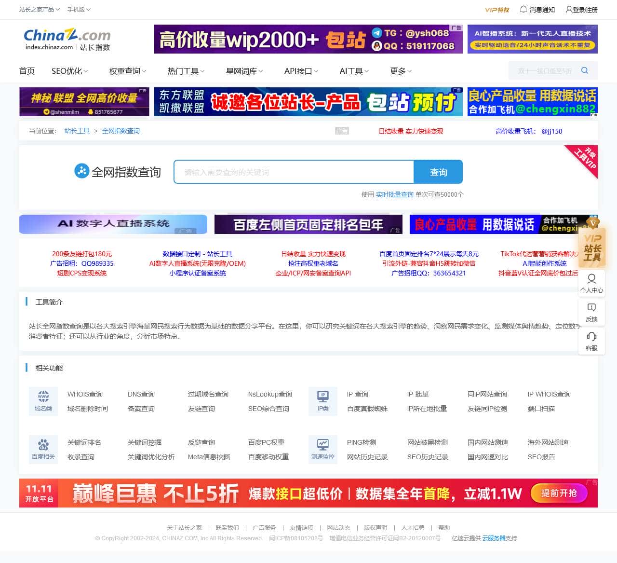Click the 200条友链打包180元 ad link
Screen dimensions: 617x563
click(x=82, y=254)
